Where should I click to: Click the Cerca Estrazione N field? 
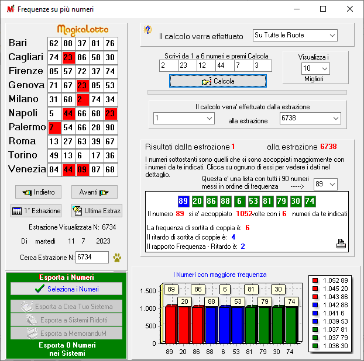coord(92,257)
